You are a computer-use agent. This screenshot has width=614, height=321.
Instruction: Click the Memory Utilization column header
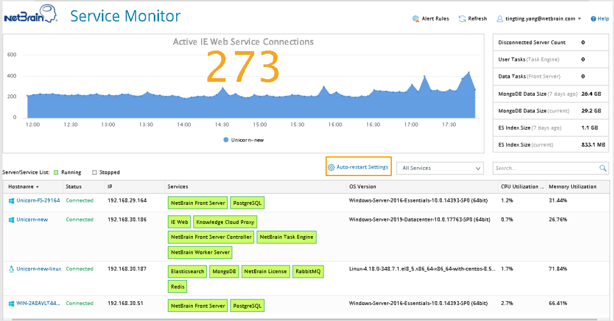click(573, 187)
